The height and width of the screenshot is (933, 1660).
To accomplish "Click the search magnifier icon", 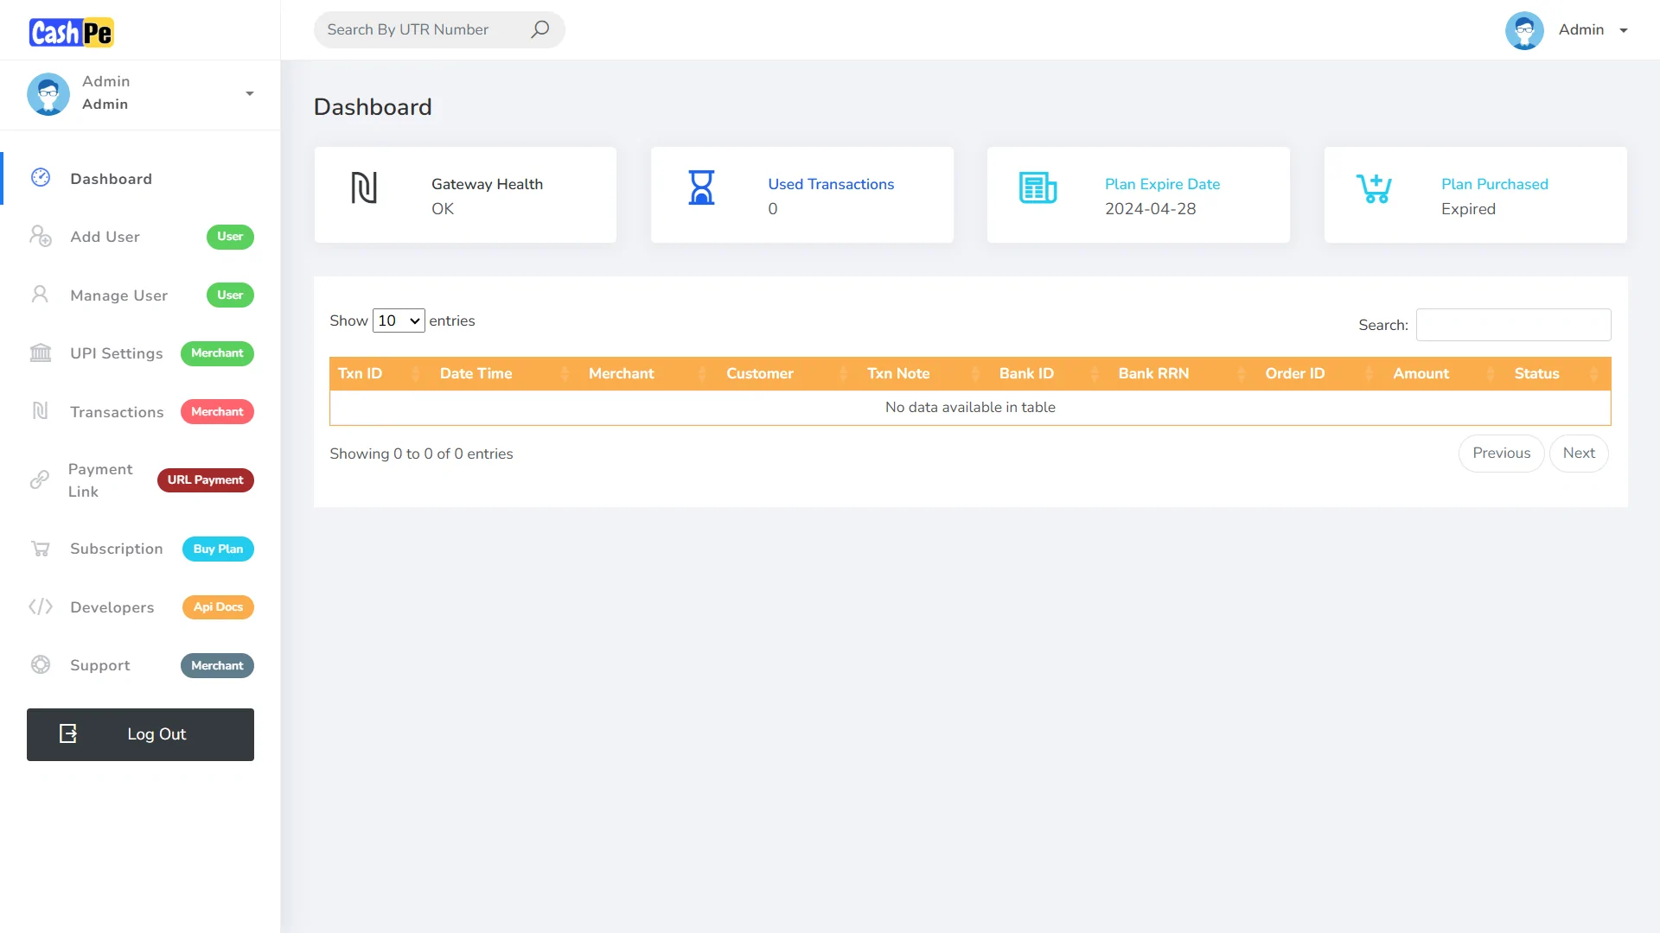I will 539,29.
